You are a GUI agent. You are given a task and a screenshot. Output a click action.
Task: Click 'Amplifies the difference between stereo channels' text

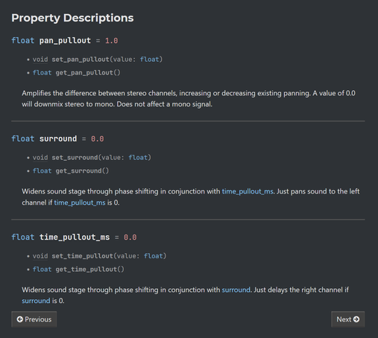(99, 93)
